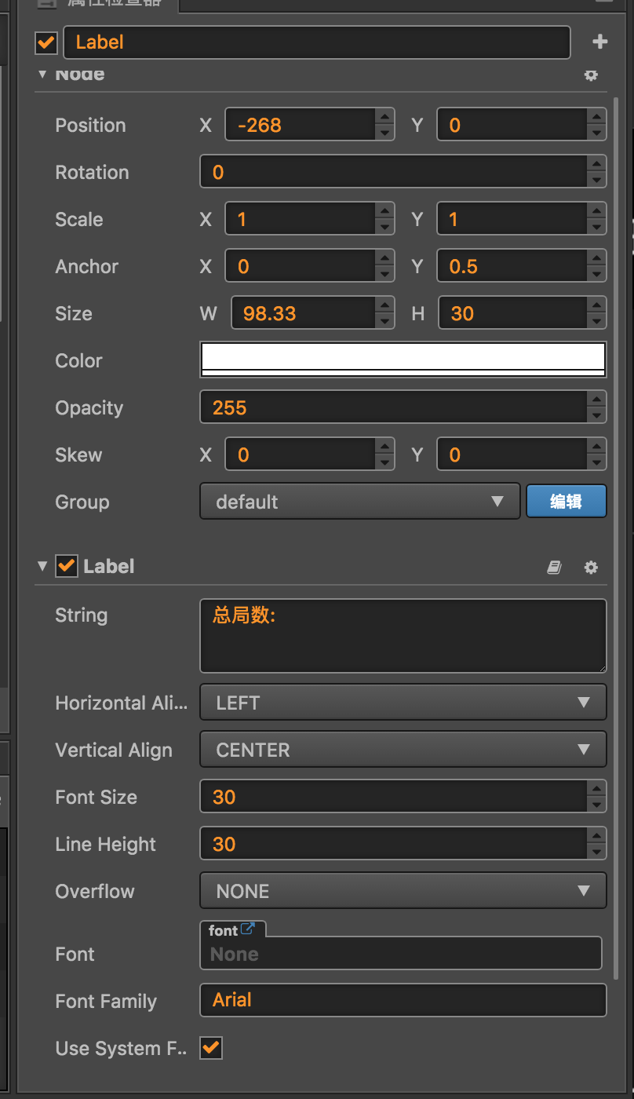634x1099 pixels.
Task: Open the Overflow dropdown set to NONE
Action: pyautogui.click(x=403, y=891)
